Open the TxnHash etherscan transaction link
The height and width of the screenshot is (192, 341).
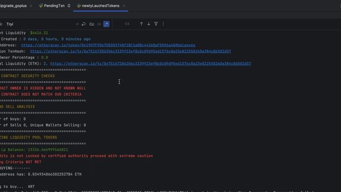[x=131, y=51]
